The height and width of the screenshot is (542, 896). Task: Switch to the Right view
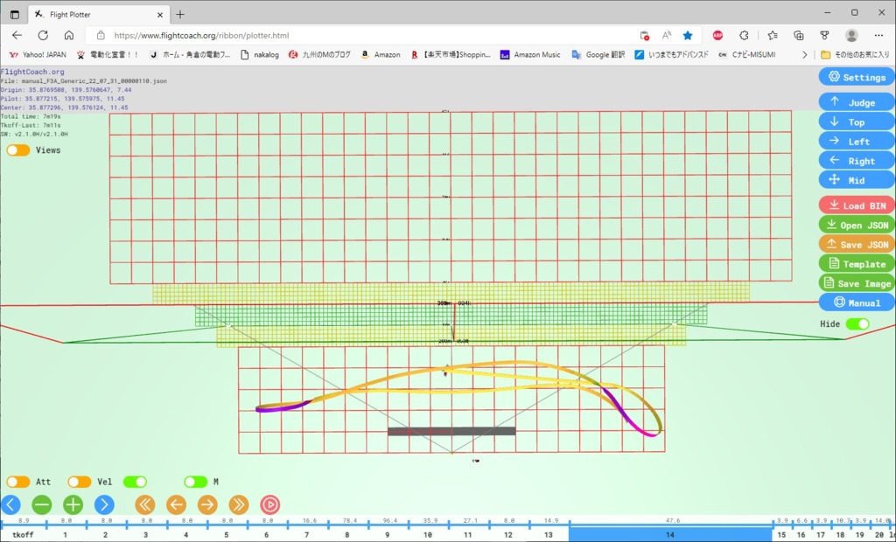tap(857, 161)
